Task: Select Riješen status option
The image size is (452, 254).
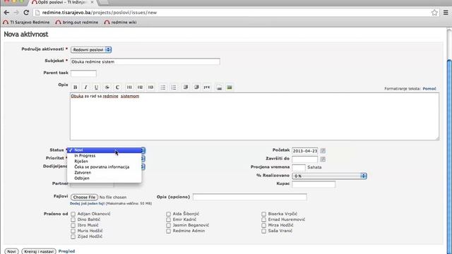Action: (105, 162)
